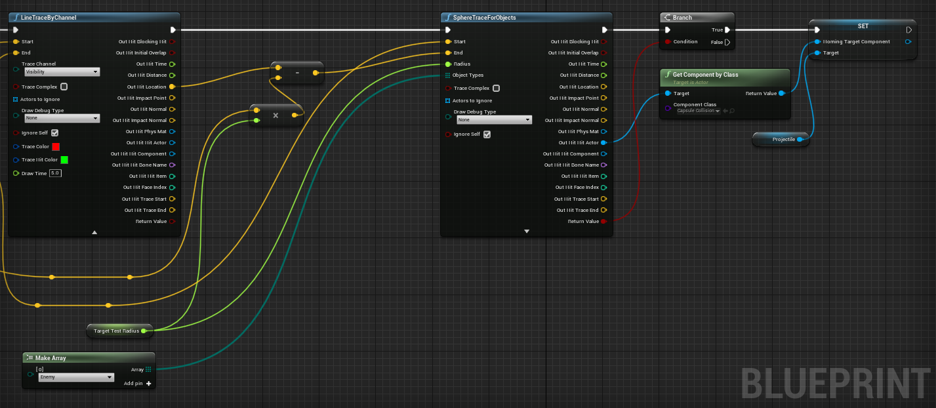The width and height of the screenshot is (936, 408).
Task: Uncheck Ignore Self on LineTraceByChannel node
Action: [x=55, y=133]
